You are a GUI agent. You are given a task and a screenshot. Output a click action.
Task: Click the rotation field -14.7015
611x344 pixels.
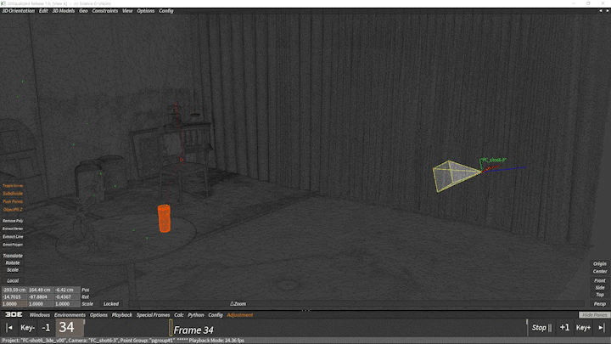point(14,296)
